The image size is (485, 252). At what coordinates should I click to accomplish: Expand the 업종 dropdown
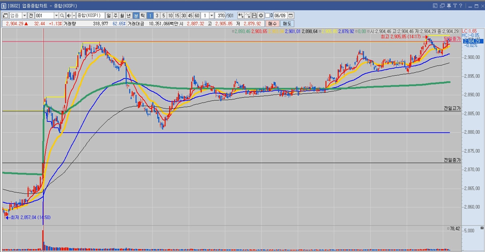coord(25,16)
